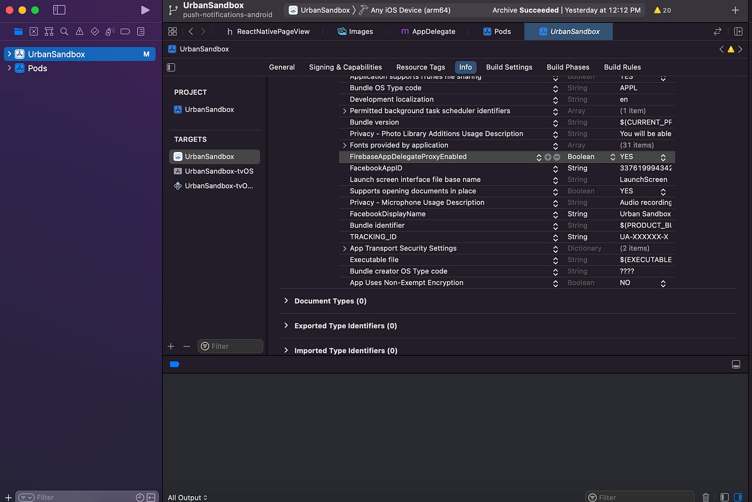The height and width of the screenshot is (502, 752).
Task: Open the Test navigator diamond icon
Action: click(x=95, y=32)
